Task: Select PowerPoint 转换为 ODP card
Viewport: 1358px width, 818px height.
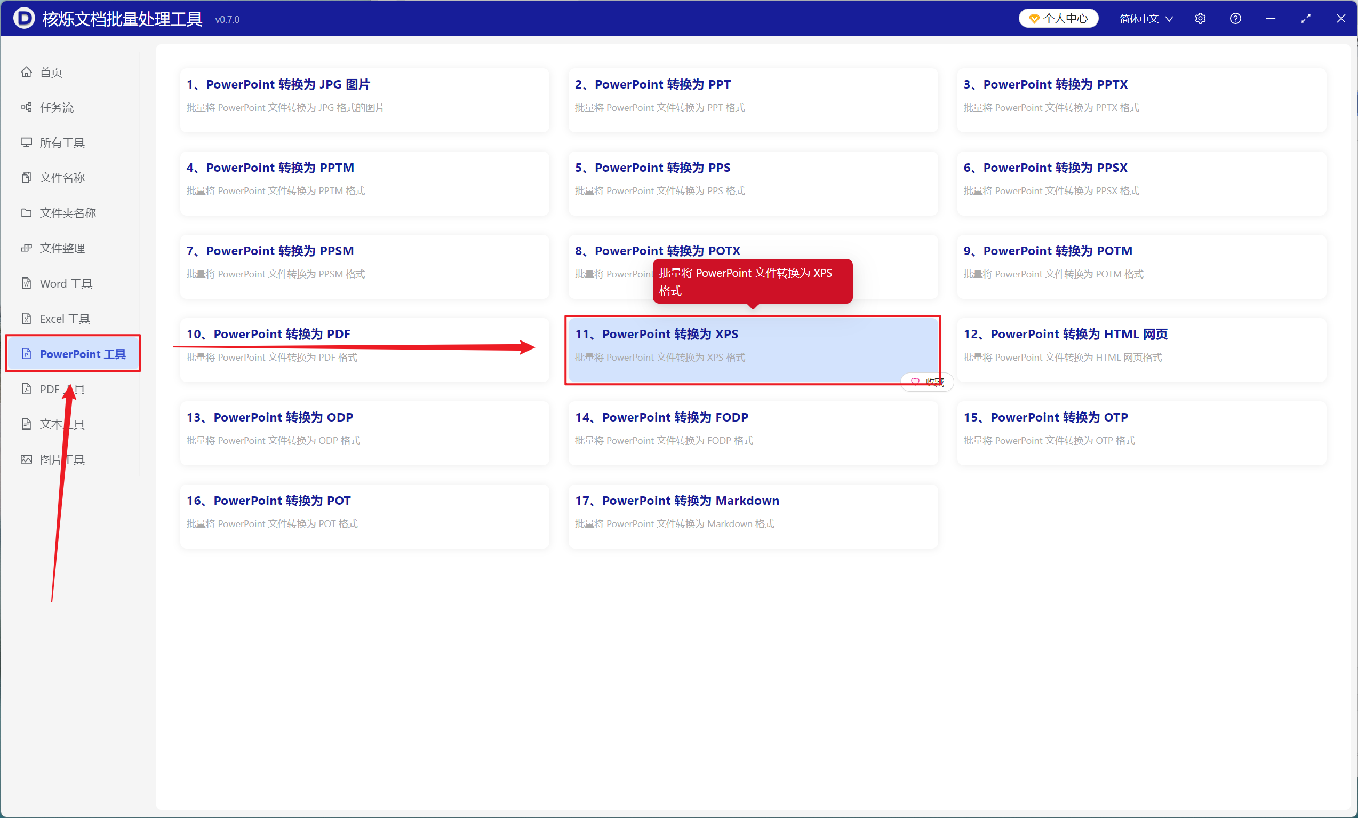Action: (365, 433)
